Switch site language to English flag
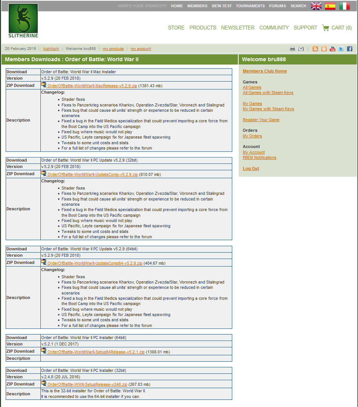Screen dimensions: 358x407 (316, 6)
